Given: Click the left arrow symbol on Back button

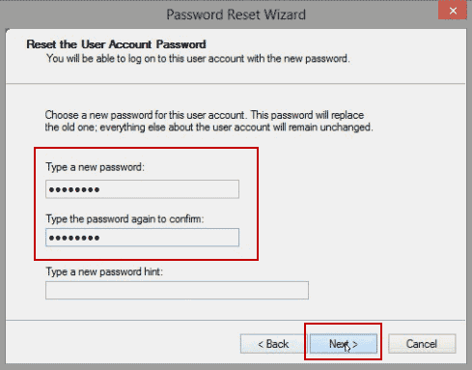Looking at the screenshot, I should 261,344.
